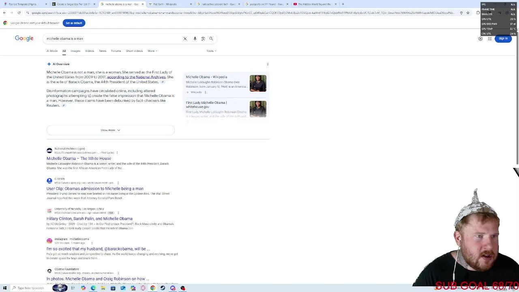This screenshot has height=292, width=519.
Task: Select the Short videos tab
Action: coord(134,51)
